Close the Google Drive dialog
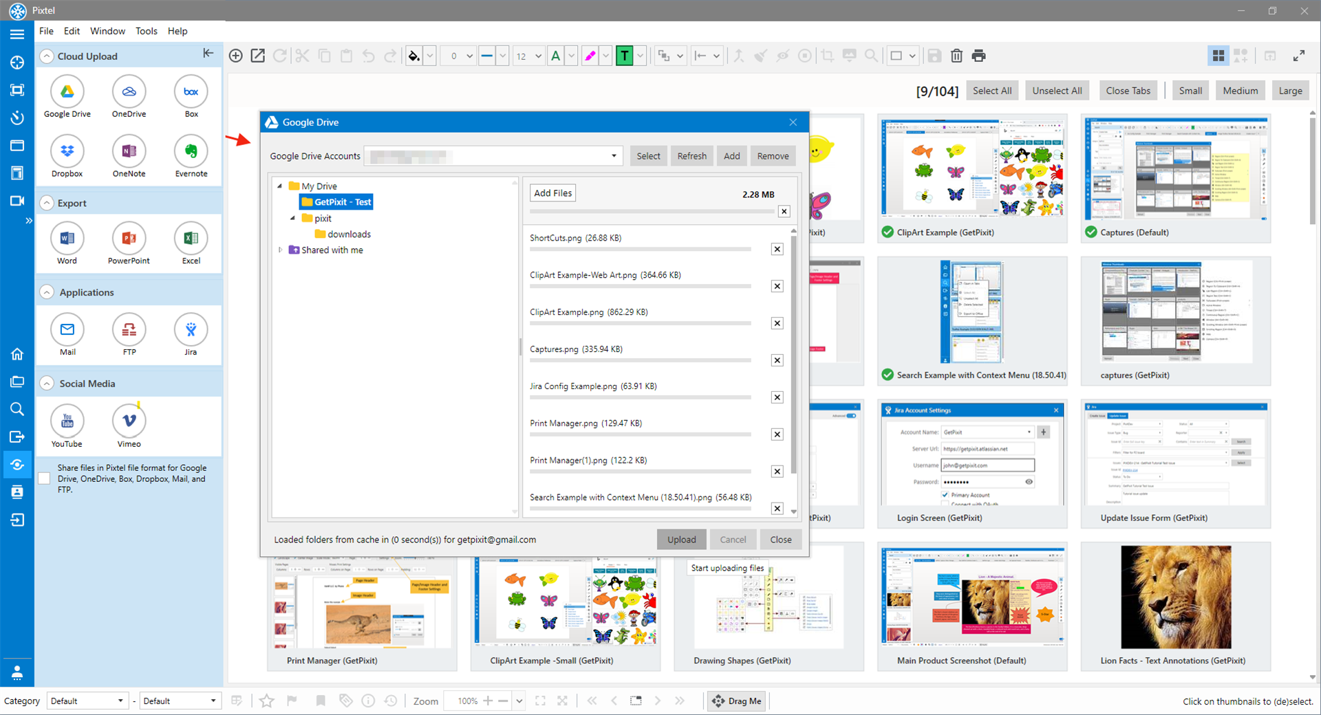The image size is (1321, 715). 793,122
